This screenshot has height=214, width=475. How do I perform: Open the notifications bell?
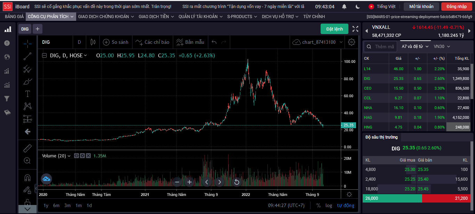(x=344, y=7)
